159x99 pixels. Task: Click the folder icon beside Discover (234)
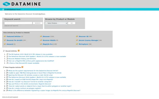coord(41,36)
